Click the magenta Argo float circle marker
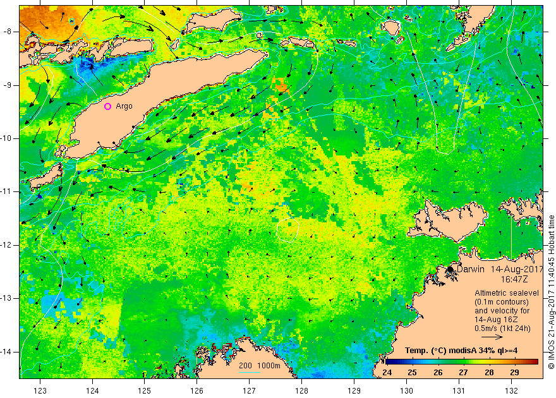The height and width of the screenshot is (398, 556). (108, 106)
